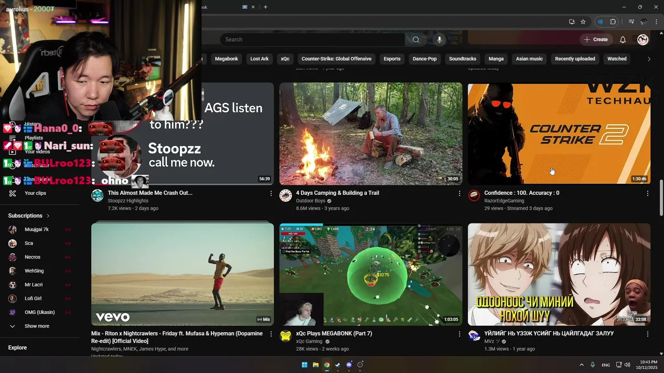Open the vevo desert mix thumbnail
The image size is (664, 373).
click(183, 275)
